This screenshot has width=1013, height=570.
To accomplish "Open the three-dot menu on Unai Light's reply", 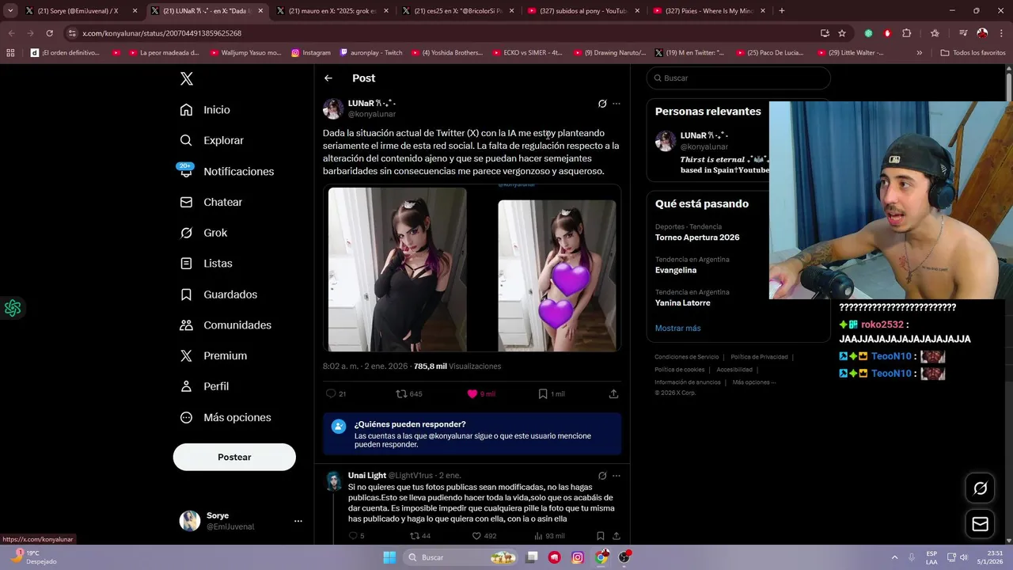I will 617,476.
